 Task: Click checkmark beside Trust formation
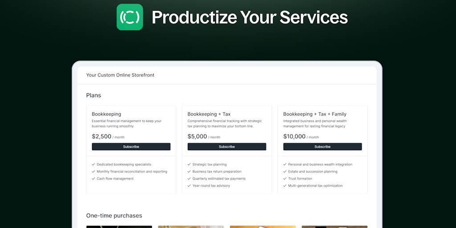(285, 179)
